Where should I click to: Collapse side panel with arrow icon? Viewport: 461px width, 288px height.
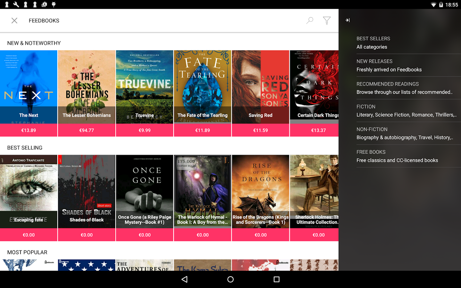tap(348, 20)
